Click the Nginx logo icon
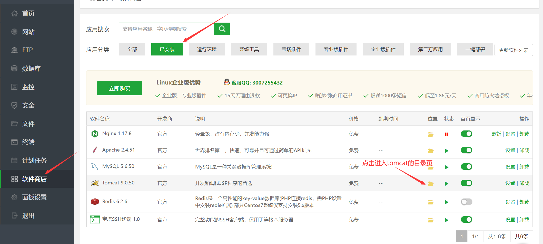 click(95, 134)
